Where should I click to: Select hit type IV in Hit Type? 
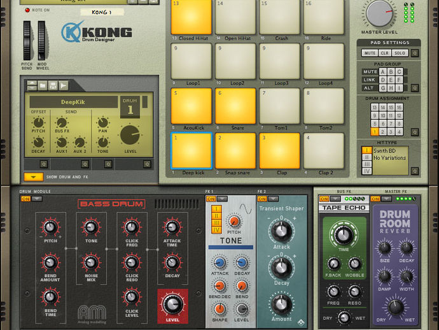pyautogui.click(x=366, y=171)
